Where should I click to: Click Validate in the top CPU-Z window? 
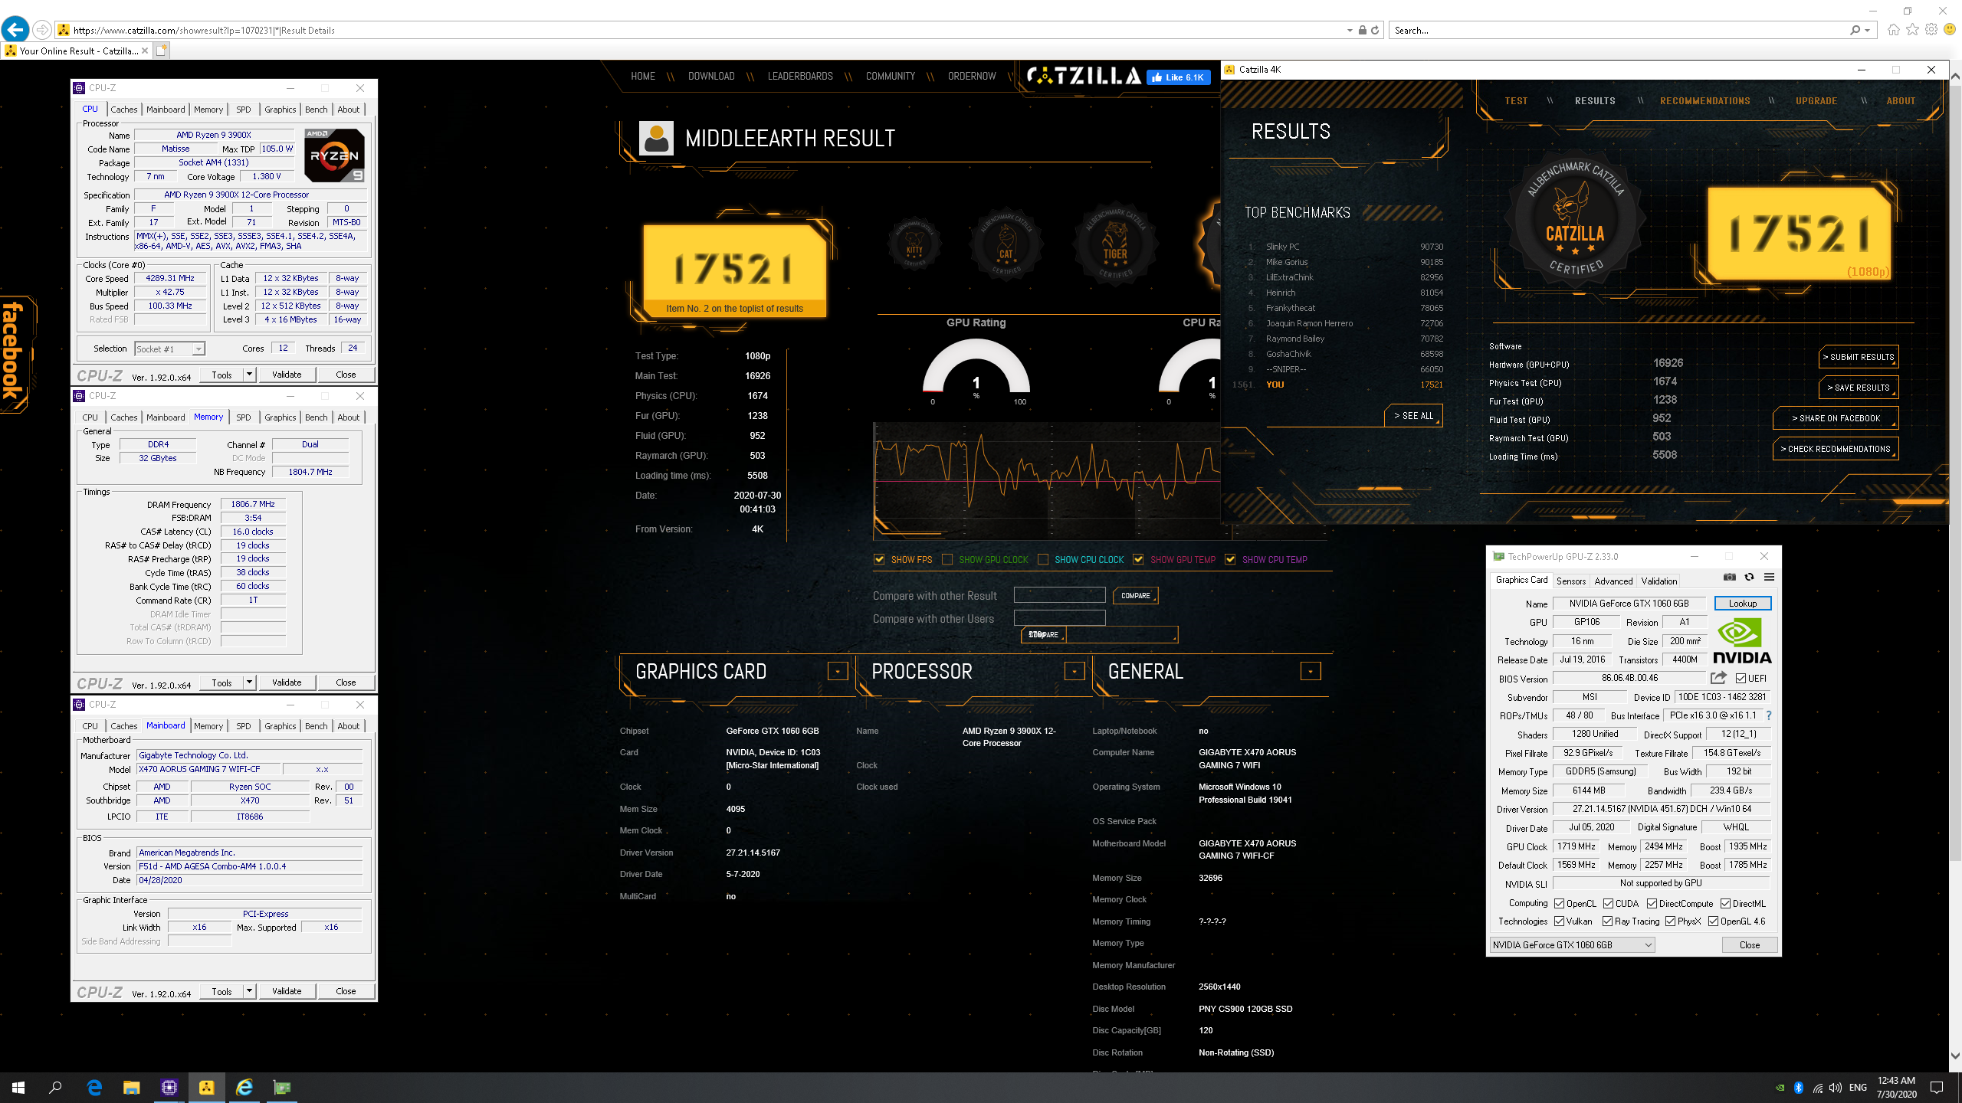click(x=287, y=375)
